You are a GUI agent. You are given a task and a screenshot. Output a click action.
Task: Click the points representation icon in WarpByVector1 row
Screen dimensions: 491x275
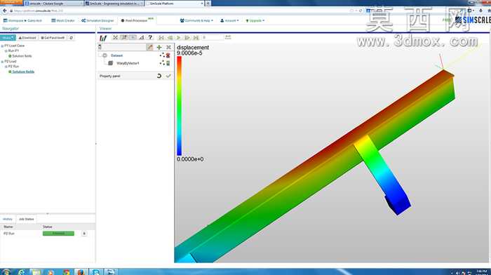pyautogui.click(x=162, y=63)
